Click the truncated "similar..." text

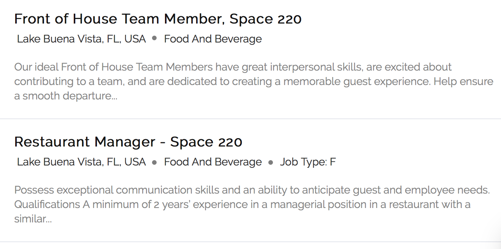click(x=33, y=219)
